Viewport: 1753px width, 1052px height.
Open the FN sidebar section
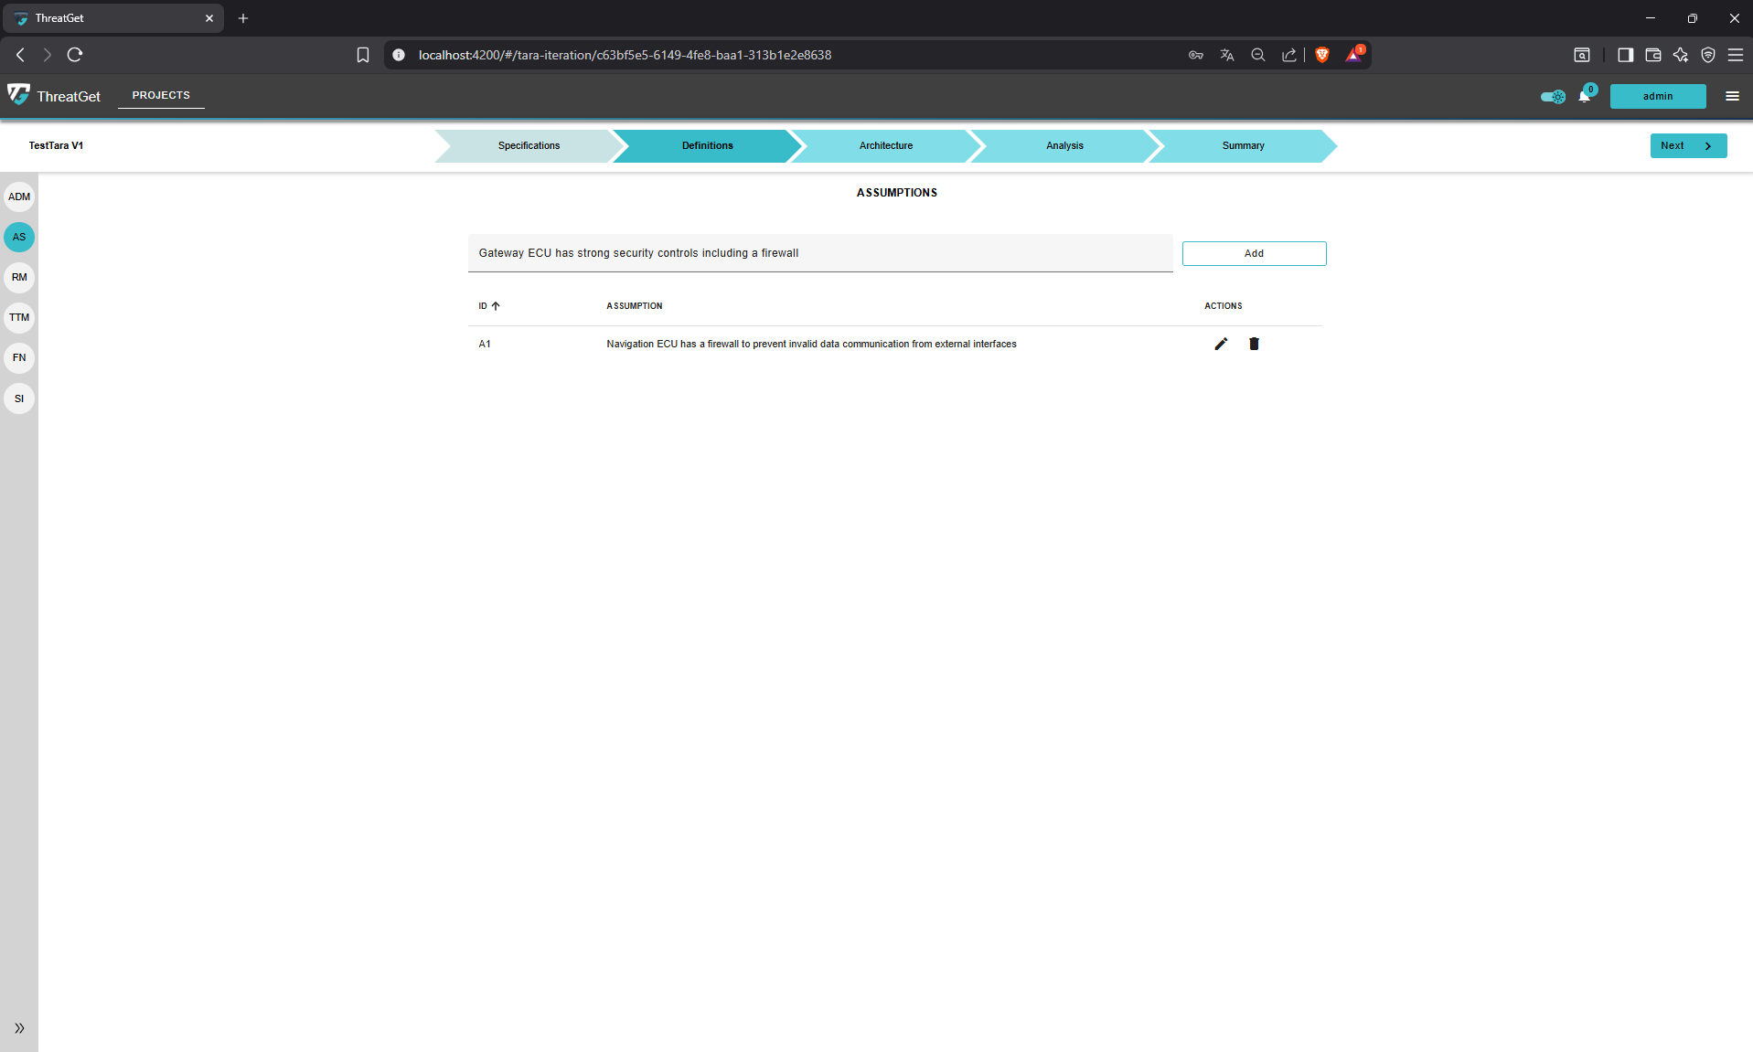[x=19, y=357]
